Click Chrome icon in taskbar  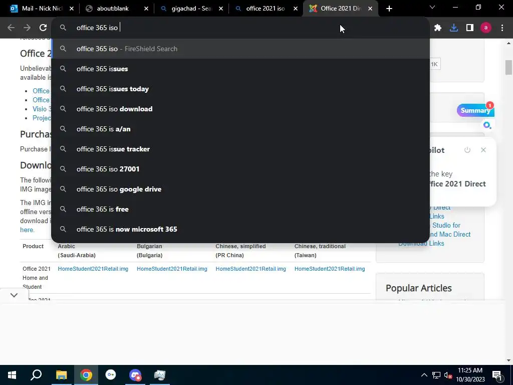point(86,375)
